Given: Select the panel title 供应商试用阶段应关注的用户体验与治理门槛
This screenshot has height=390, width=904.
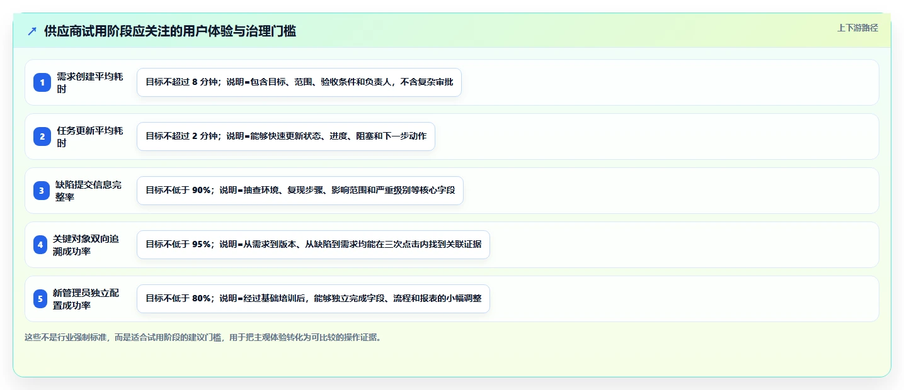Looking at the screenshot, I should pos(170,31).
